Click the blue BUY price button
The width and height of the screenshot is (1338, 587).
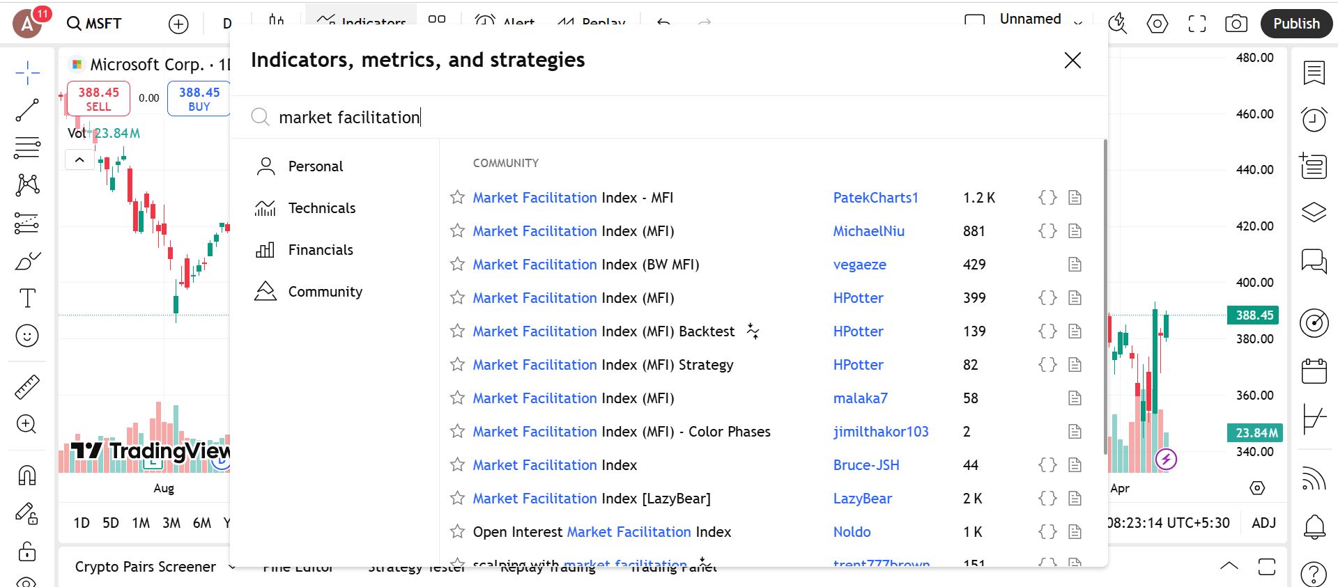[199, 99]
